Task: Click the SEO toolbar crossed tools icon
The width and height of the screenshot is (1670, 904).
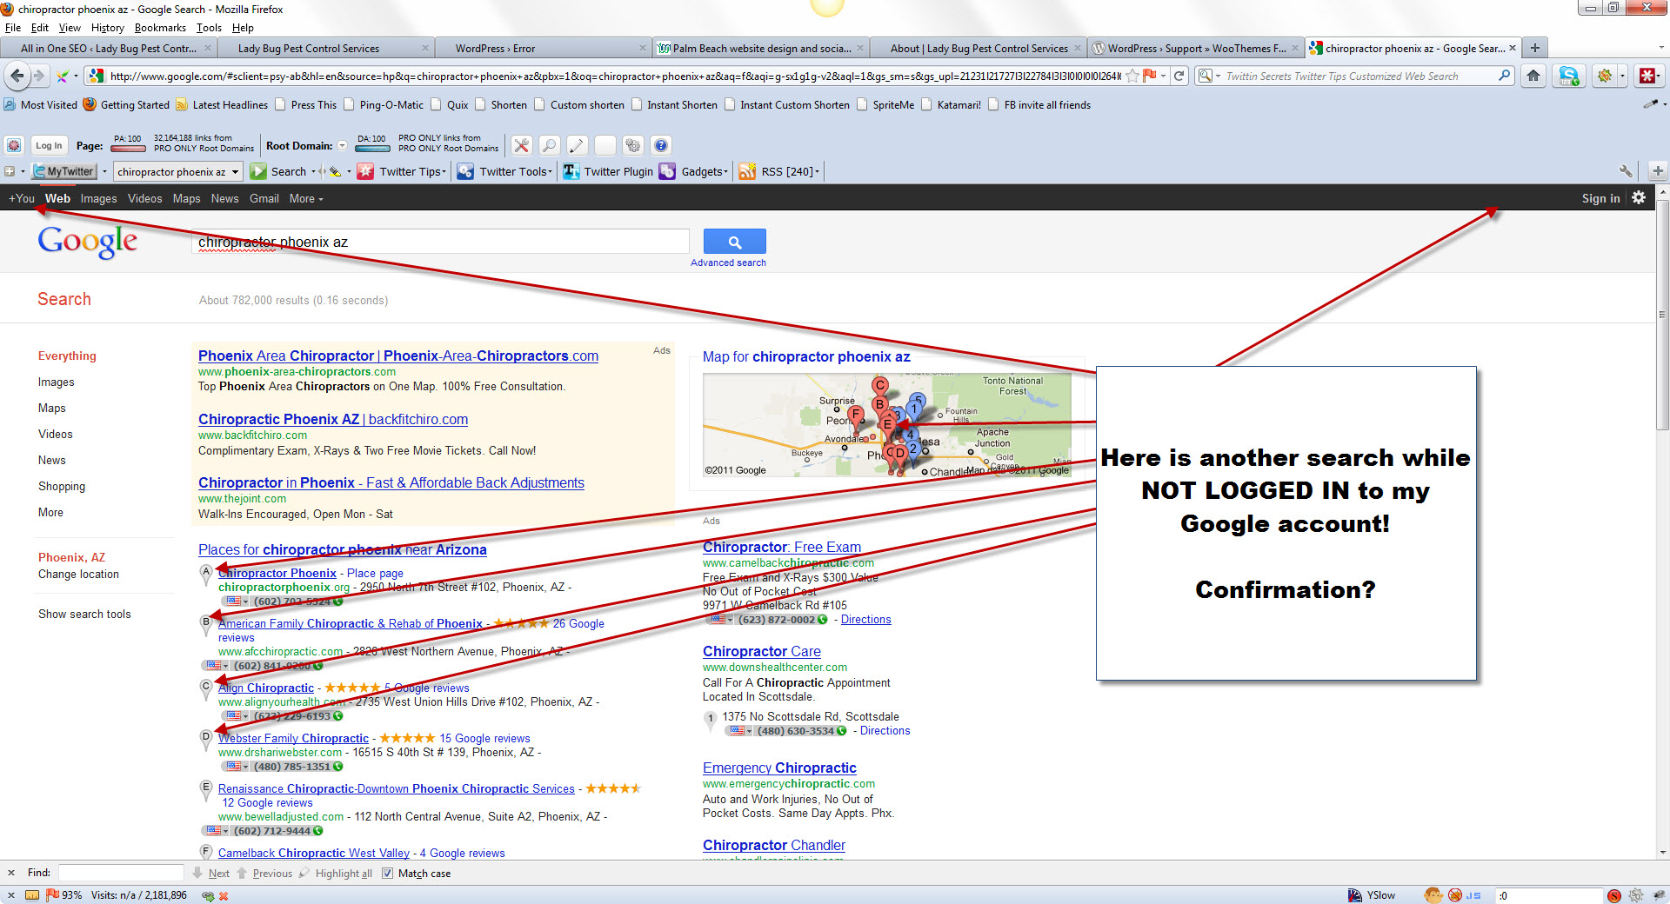Action: coord(522,145)
